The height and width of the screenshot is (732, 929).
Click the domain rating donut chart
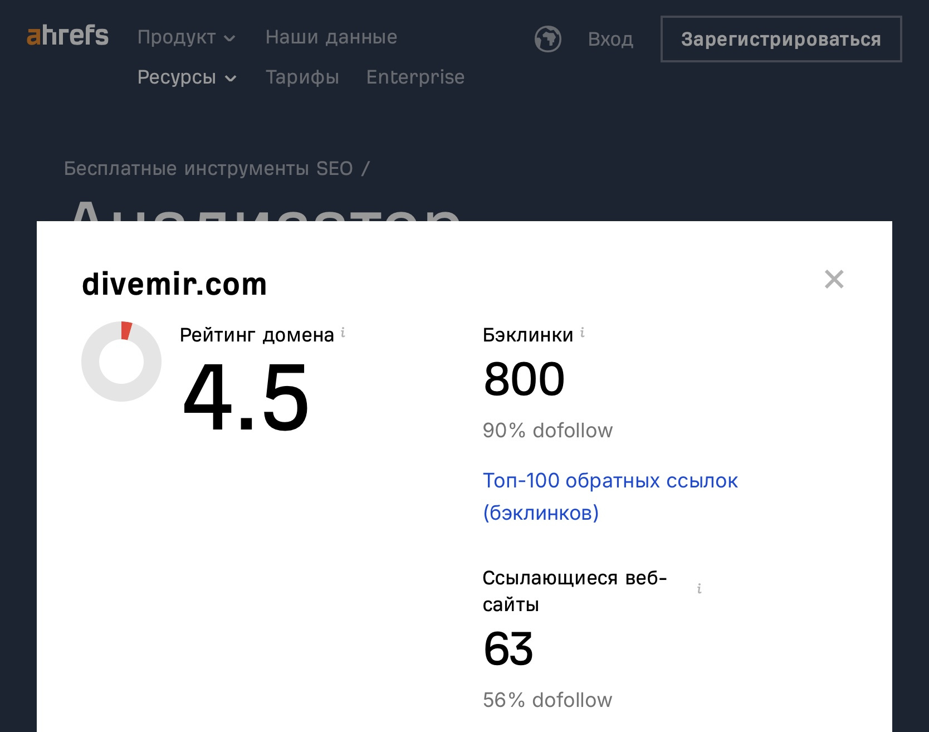(121, 361)
